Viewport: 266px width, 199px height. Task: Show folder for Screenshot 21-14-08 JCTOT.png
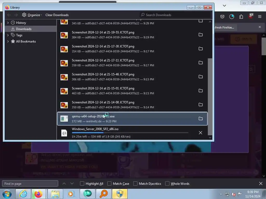click(201, 105)
